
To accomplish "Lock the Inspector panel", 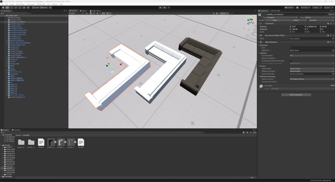I will click(x=331, y=11).
